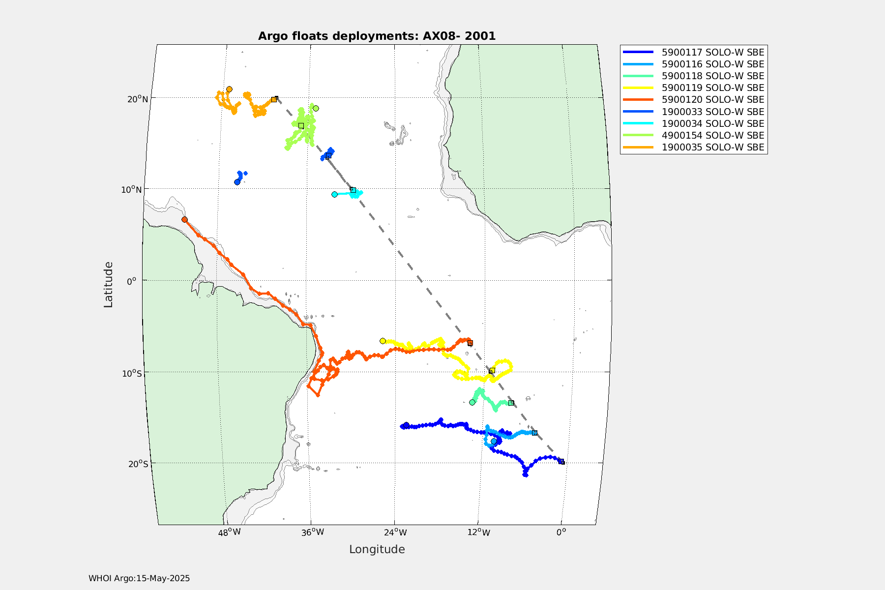This screenshot has width=885, height=590.
Task: Click the 12°W longitude tick label
Action: [479, 532]
